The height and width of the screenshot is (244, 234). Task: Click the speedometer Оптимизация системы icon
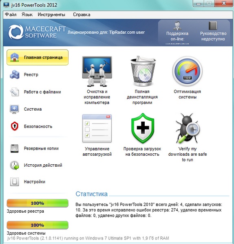point(188,71)
